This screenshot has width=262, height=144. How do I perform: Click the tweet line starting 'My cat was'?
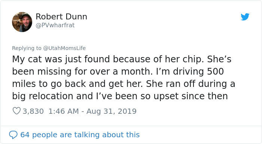122,59
